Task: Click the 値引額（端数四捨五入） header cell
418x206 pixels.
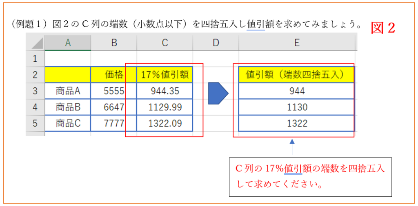Action: tap(296, 75)
